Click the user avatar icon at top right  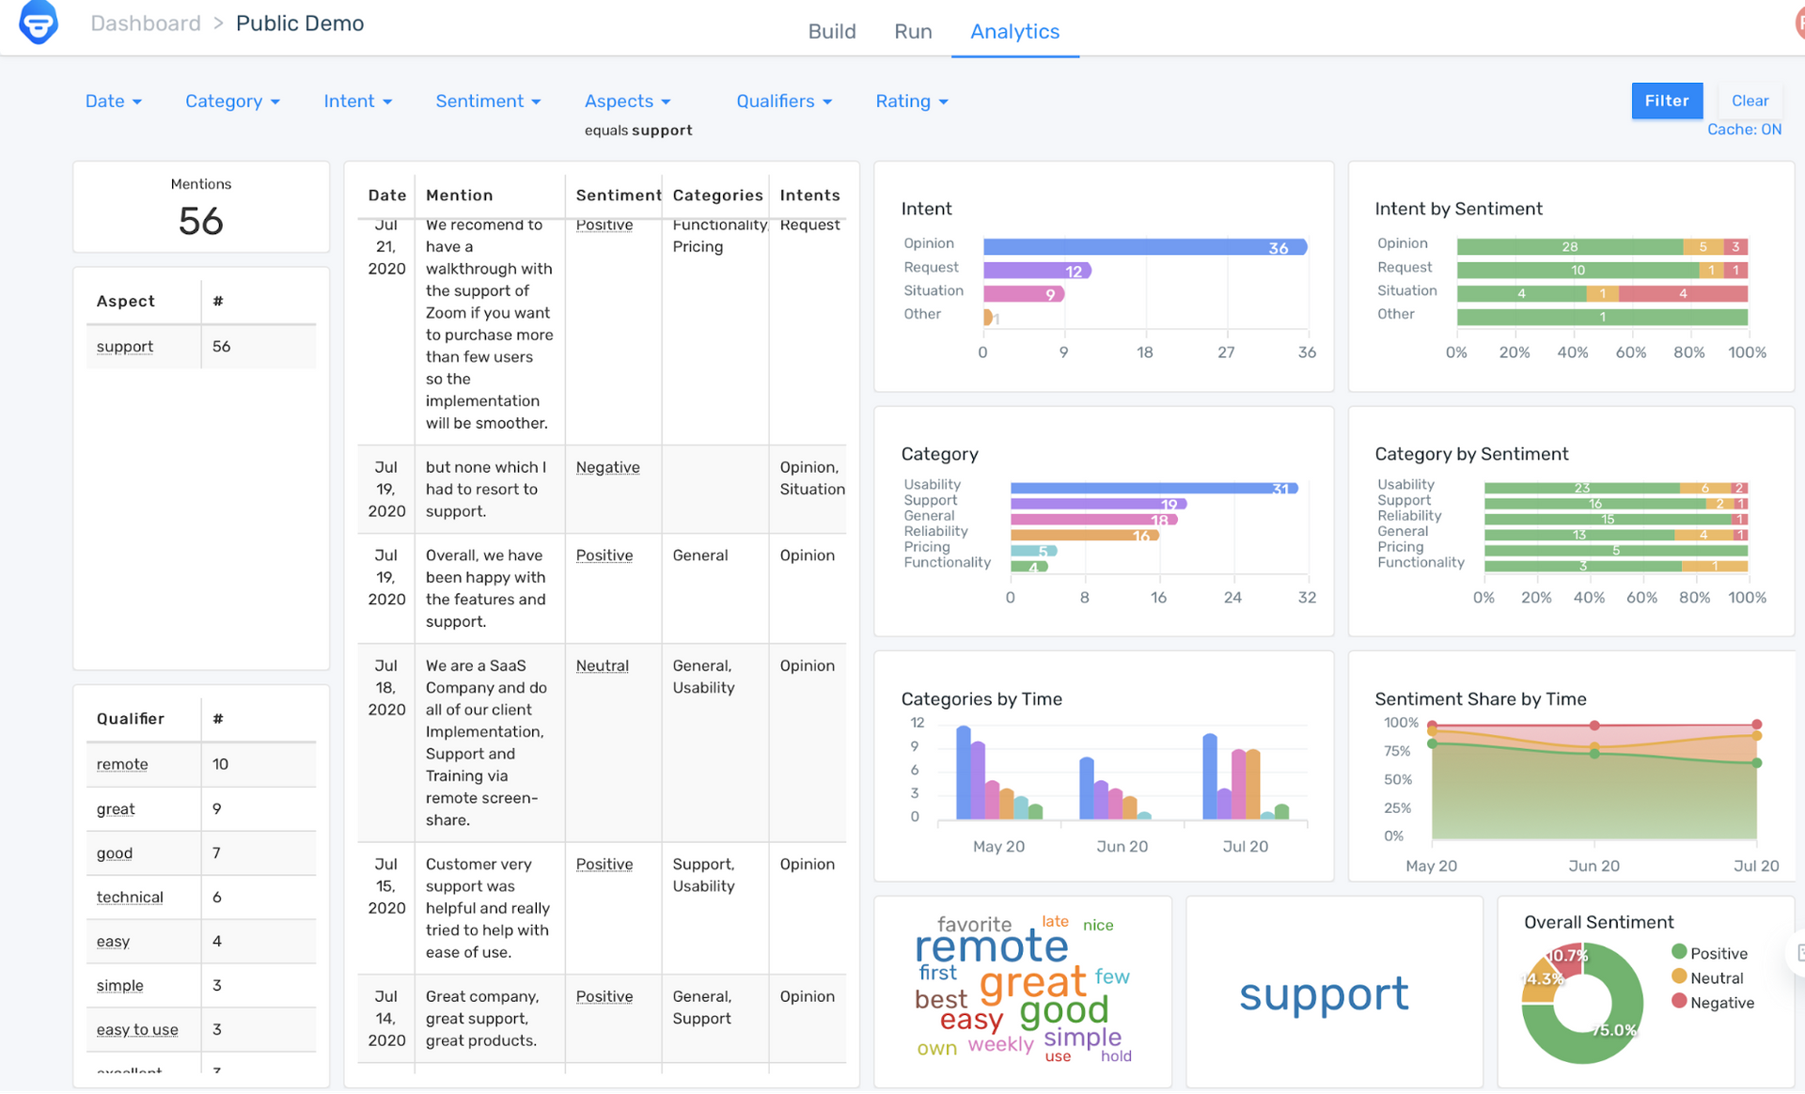[x=1798, y=23]
